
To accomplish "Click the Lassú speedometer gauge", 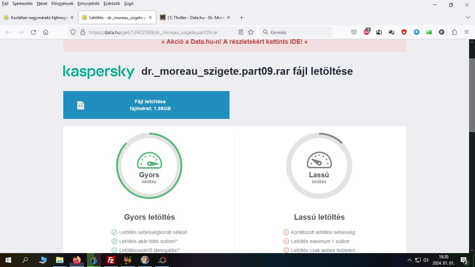I will click(319, 166).
